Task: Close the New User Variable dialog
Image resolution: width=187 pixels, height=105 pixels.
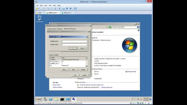Action: (87, 37)
